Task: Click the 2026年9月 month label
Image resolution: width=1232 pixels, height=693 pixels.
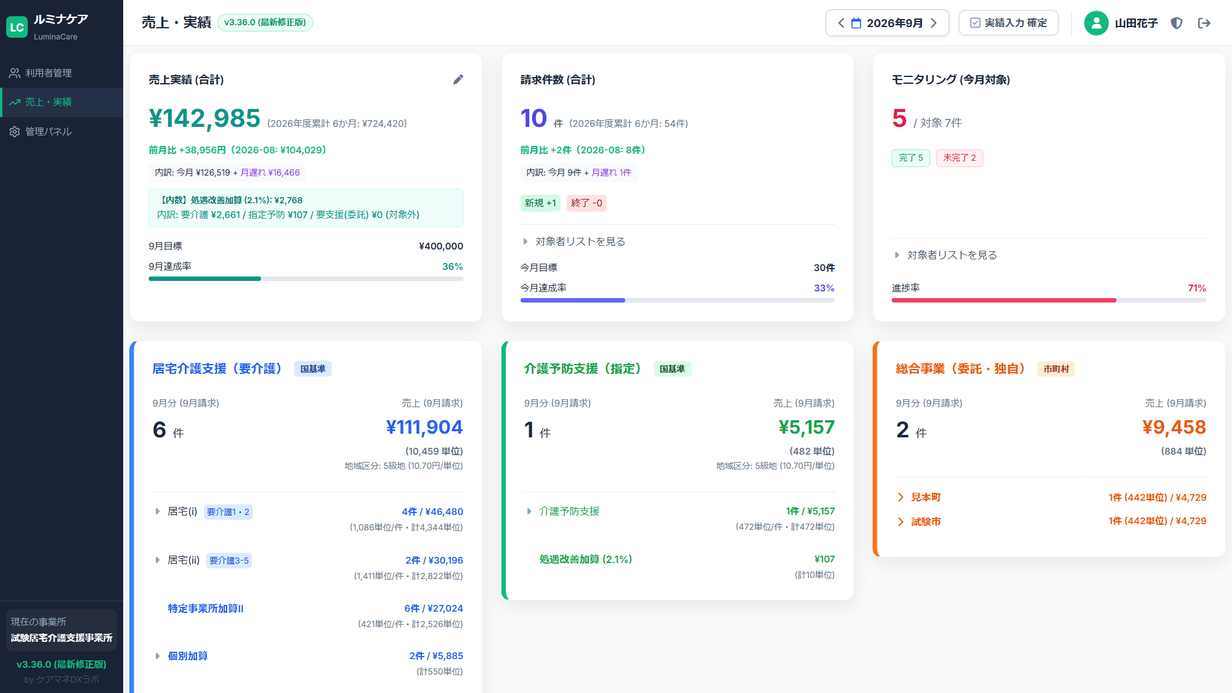Action: pyautogui.click(x=894, y=23)
